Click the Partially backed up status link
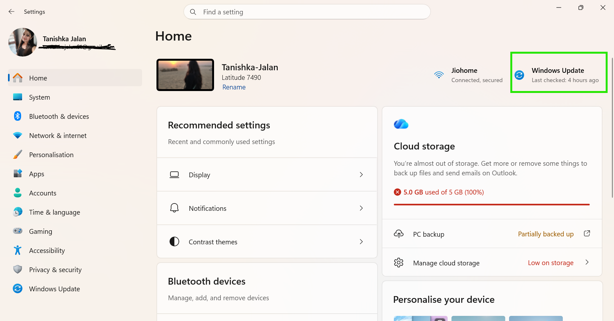The image size is (614, 321). click(x=546, y=234)
